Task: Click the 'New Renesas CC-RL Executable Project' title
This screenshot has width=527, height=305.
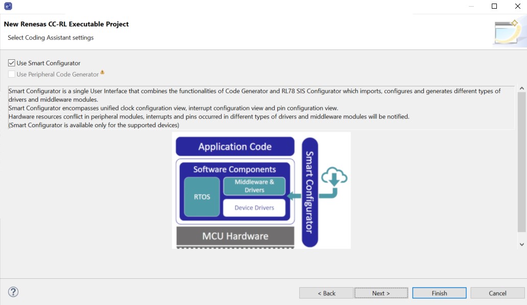Action: pyautogui.click(x=66, y=24)
